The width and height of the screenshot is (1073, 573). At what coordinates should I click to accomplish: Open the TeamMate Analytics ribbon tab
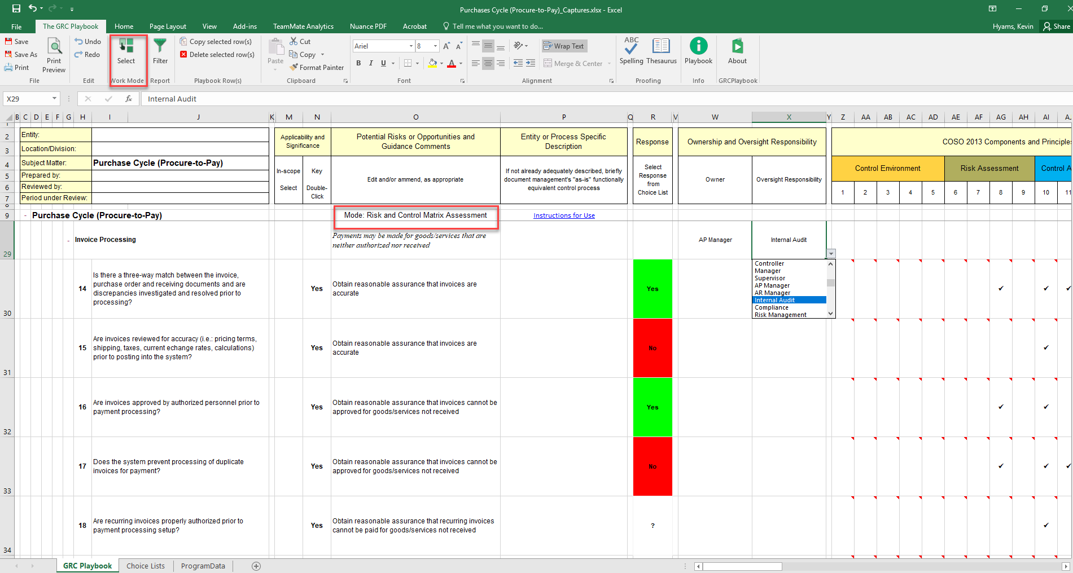point(303,26)
